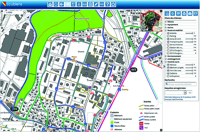Click the refresh map icon
The width and height of the screenshot is (200, 132).
[x=56, y=4]
